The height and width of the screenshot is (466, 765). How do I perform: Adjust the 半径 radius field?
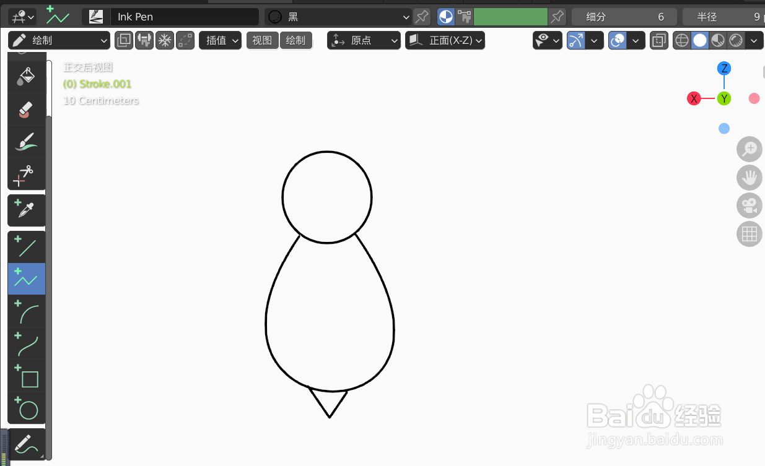[723, 17]
